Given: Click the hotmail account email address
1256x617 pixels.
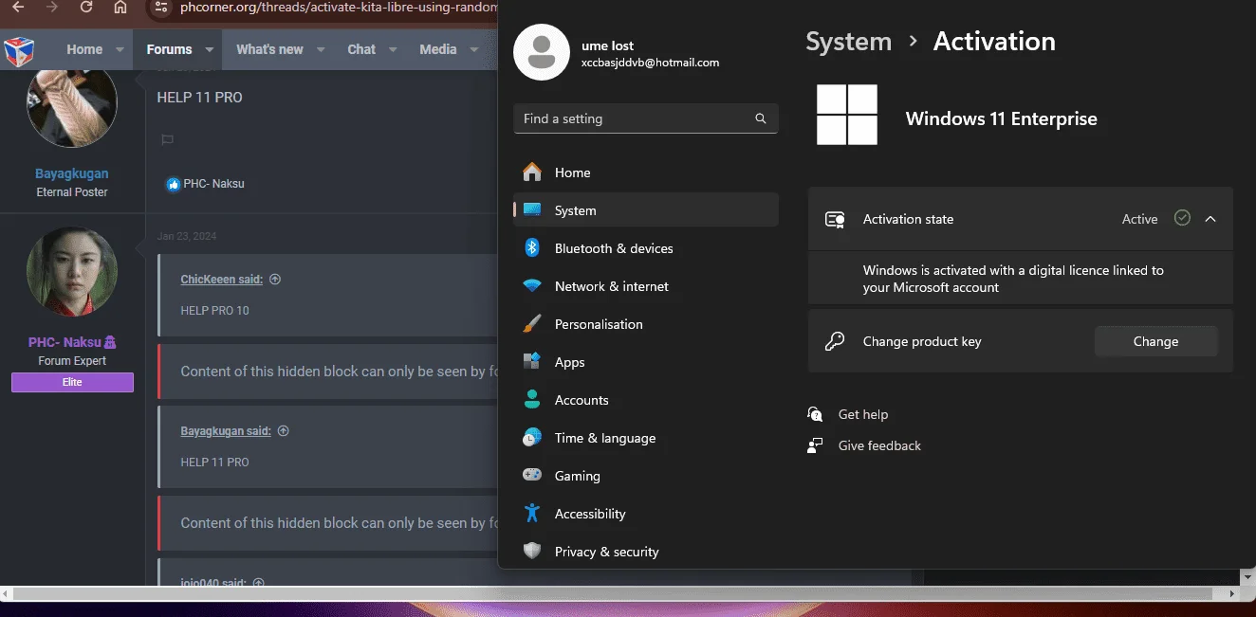Looking at the screenshot, I should click(x=650, y=63).
